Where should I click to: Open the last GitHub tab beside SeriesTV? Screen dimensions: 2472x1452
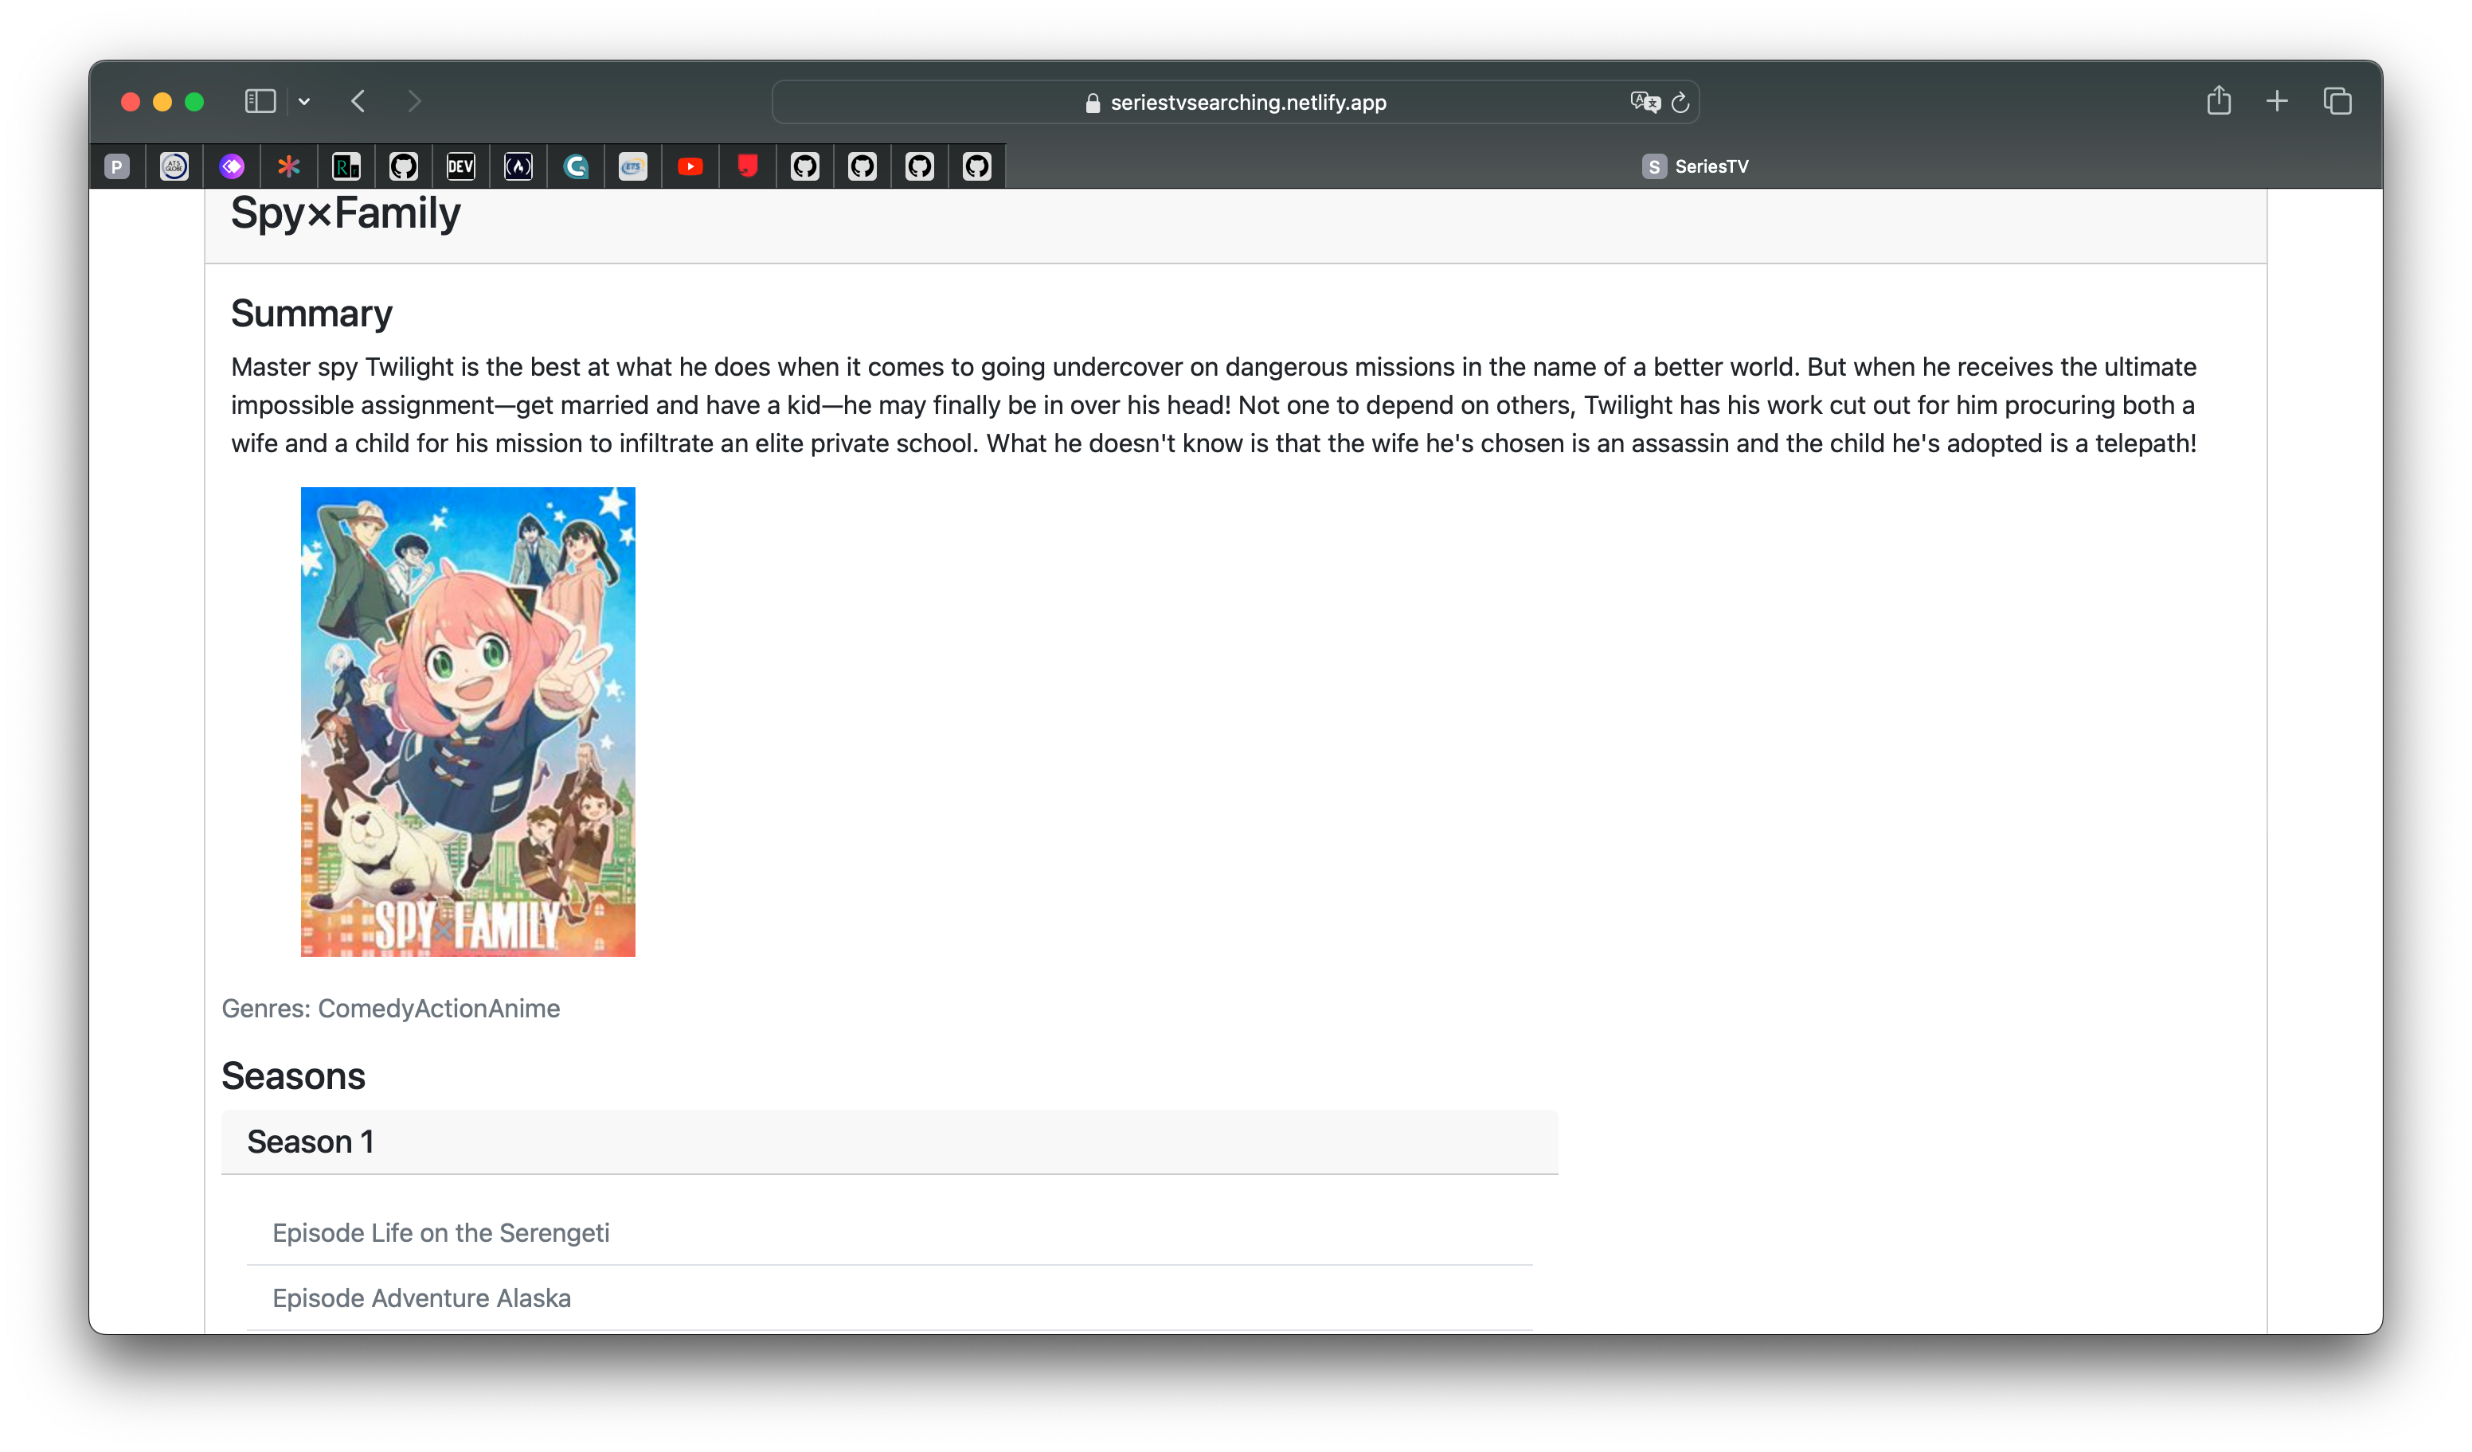pos(977,166)
